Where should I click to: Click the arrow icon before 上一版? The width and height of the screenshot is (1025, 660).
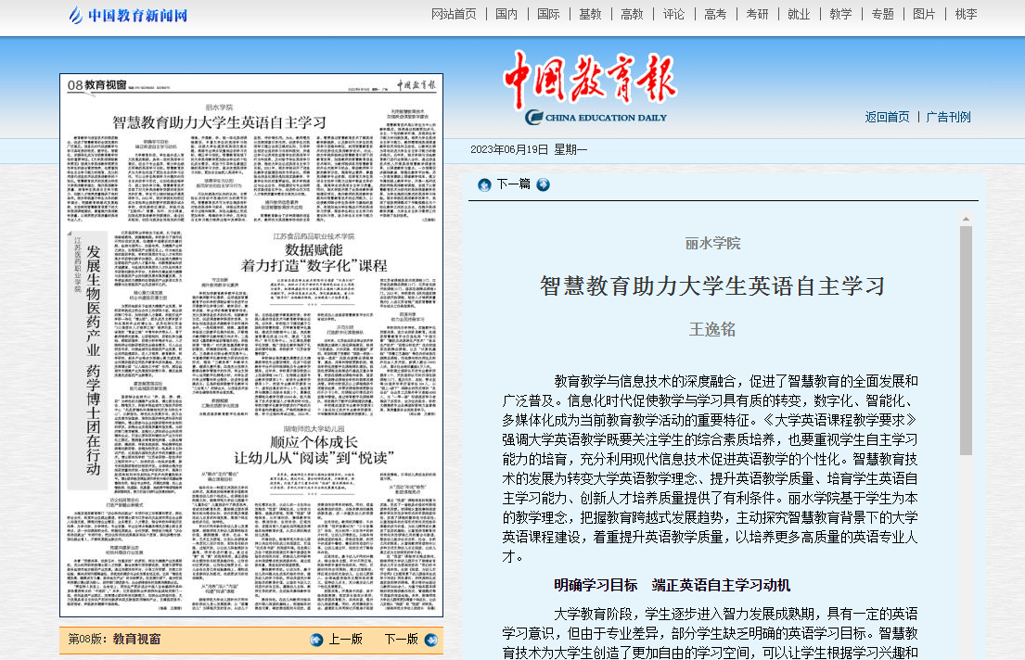point(316,640)
